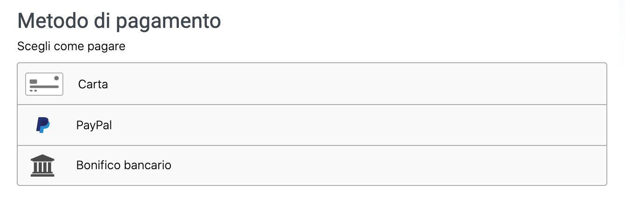The height and width of the screenshot is (198, 625).
Task: Click the credit card icon
Action: pos(44,84)
